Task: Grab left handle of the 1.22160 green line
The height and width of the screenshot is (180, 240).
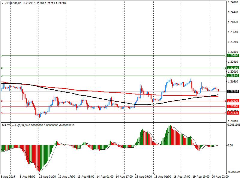Action: coord(2,68)
